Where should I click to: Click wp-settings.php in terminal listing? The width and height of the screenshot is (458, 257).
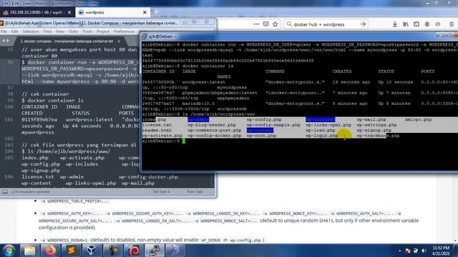[x=377, y=125]
